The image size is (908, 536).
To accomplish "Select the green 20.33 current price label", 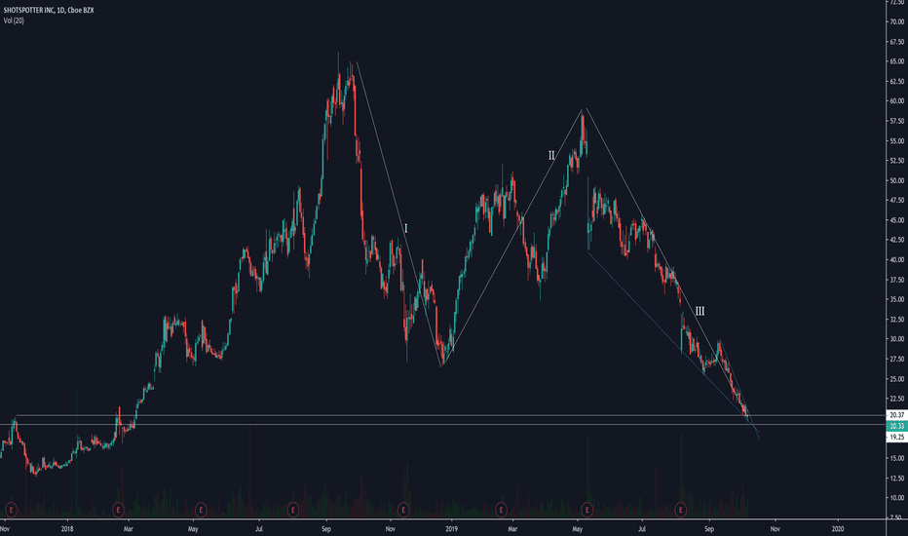I will click(x=897, y=426).
